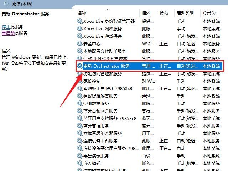Select 立体音频组合器服务 row
Screen dimensions: 228x171
tap(103, 133)
